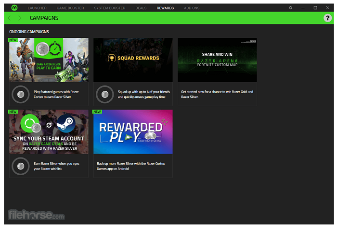Click silver coin icon beside Steam wishlist text

[20, 166]
